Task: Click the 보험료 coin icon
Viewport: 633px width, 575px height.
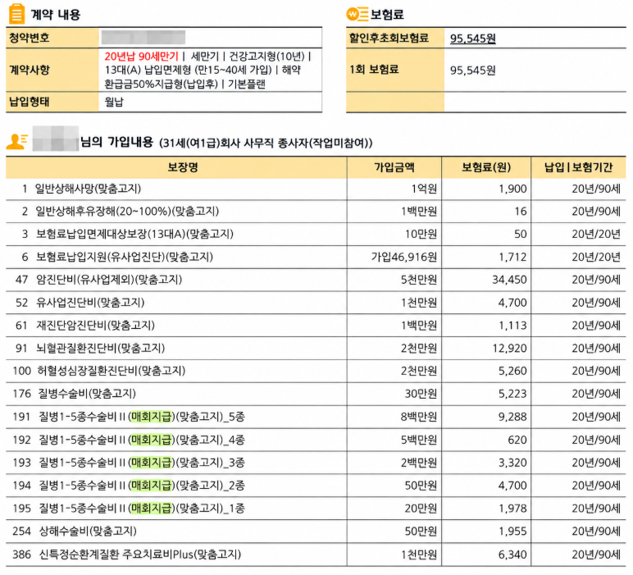Action: (x=357, y=14)
